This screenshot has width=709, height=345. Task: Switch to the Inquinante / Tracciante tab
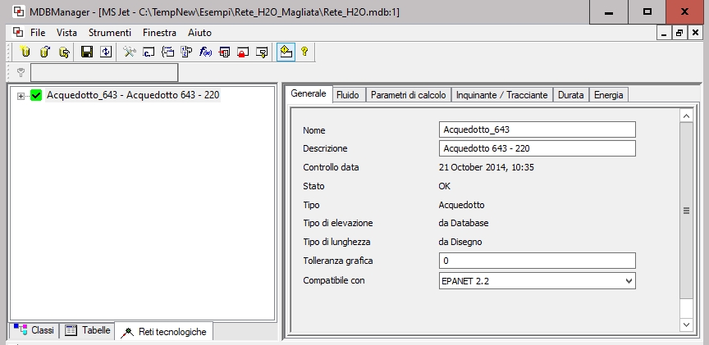click(501, 95)
